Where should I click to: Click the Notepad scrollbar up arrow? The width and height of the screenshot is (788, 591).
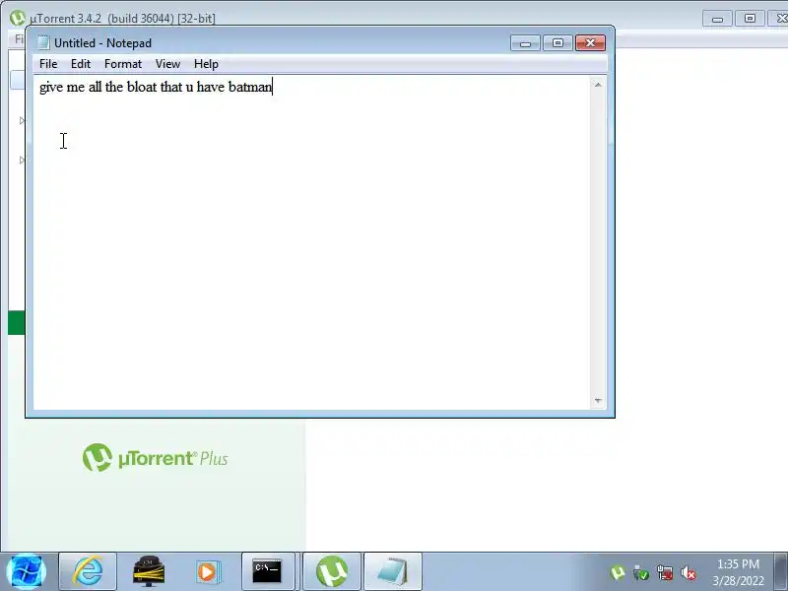click(598, 85)
